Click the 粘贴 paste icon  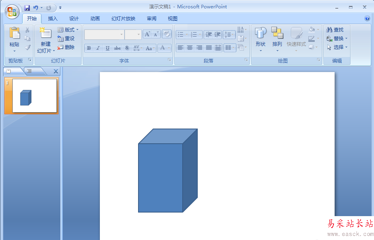tap(14, 33)
